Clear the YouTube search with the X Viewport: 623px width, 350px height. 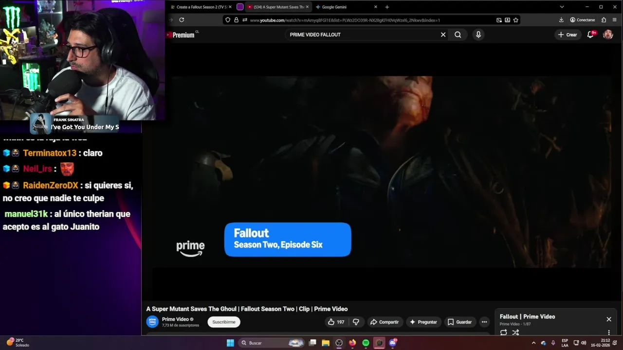click(x=443, y=35)
